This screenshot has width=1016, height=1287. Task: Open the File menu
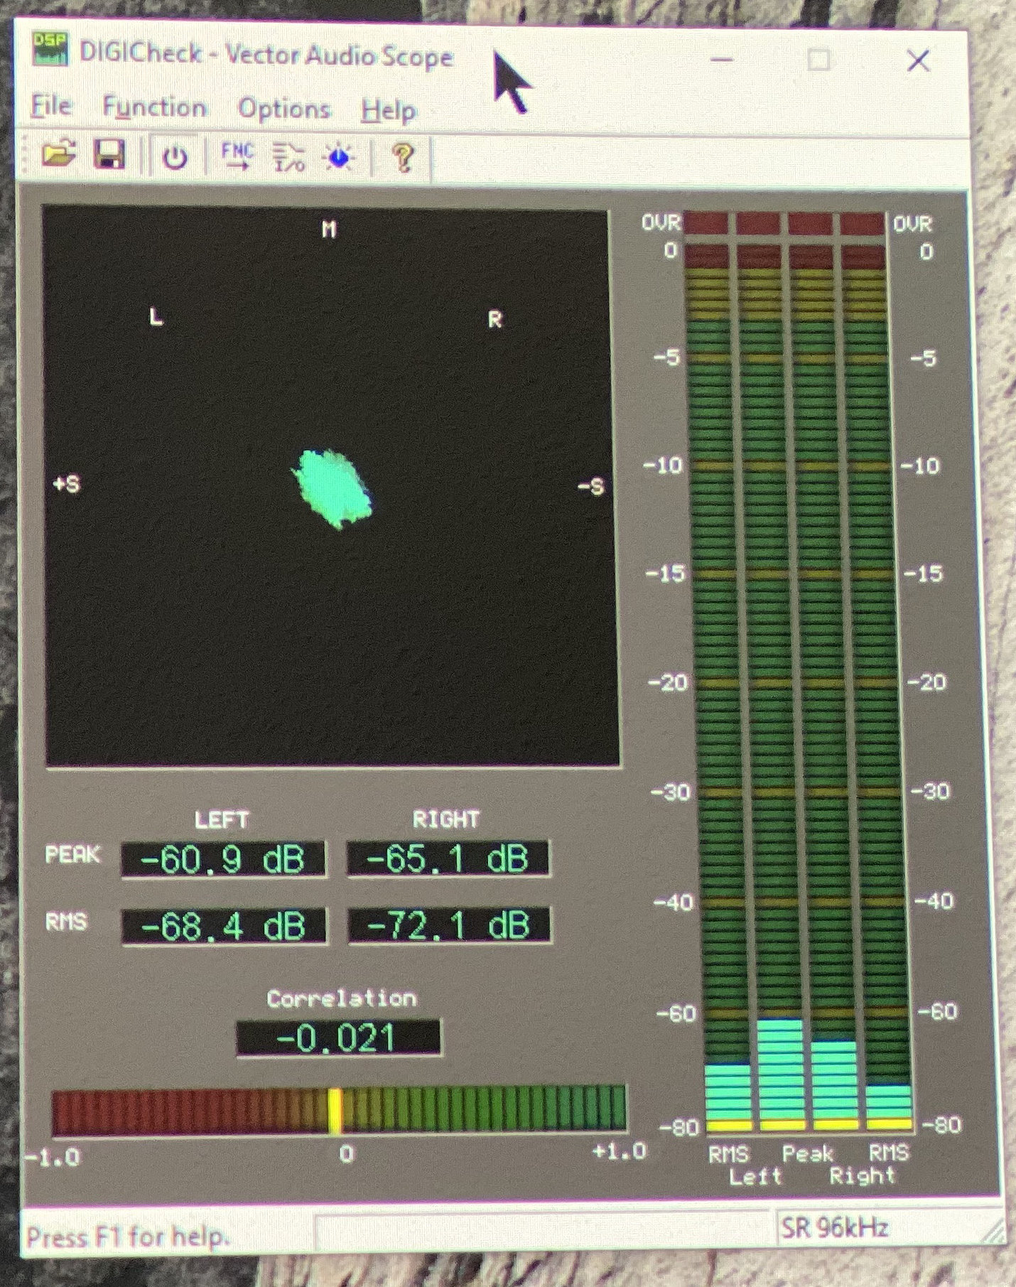tap(51, 107)
